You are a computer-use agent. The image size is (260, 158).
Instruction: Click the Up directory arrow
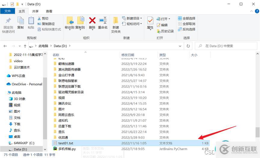pyautogui.click(x=25, y=46)
